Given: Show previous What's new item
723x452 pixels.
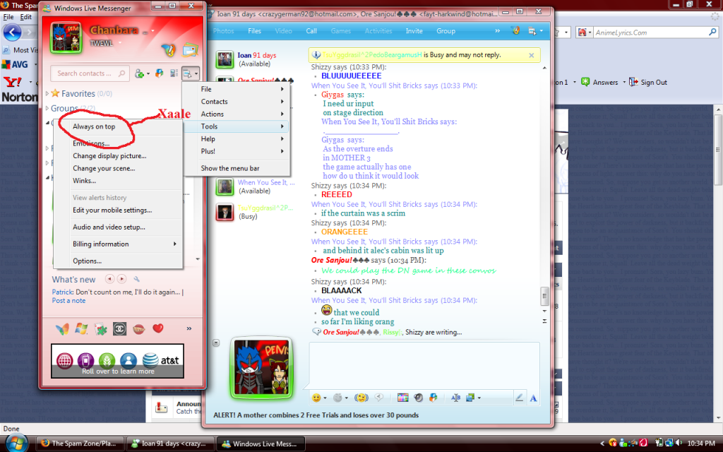Looking at the screenshot, I should coord(109,278).
